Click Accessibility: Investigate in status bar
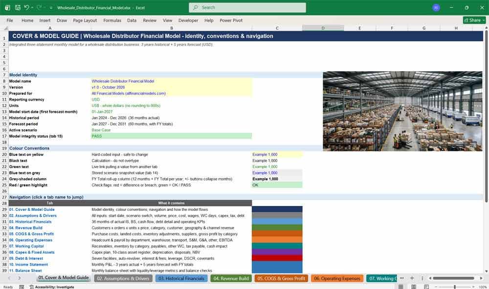Viewport: 489px width, 289px height. pos(52,287)
